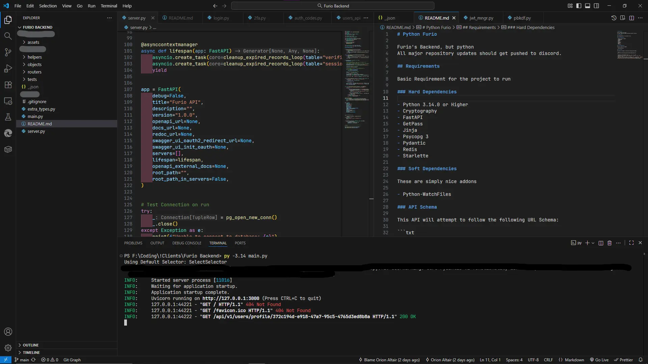Image resolution: width=648 pixels, height=364 pixels.
Task: Open the Testing beaker view
Action: (8, 117)
